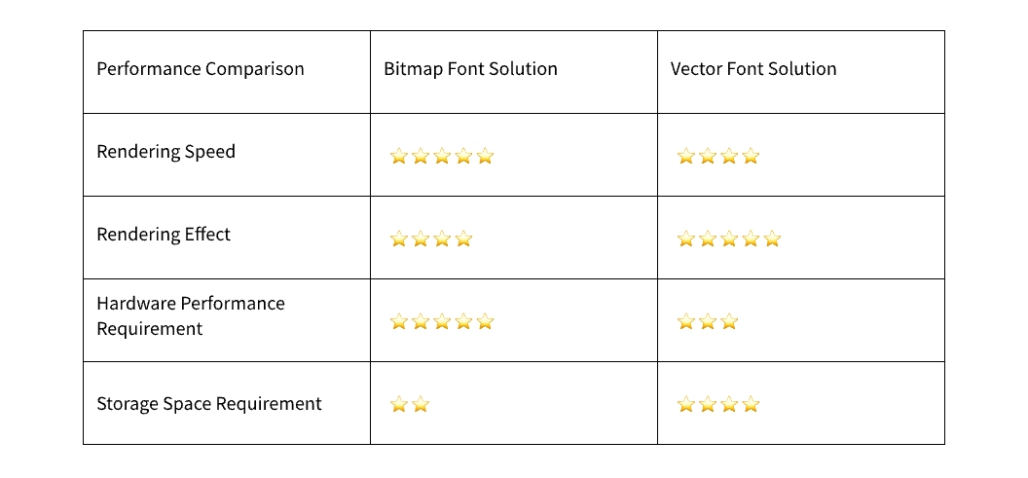This screenshot has width=1028, height=478.
Task: Click first star in Bitmap Storage Space
Action: (x=398, y=404)
